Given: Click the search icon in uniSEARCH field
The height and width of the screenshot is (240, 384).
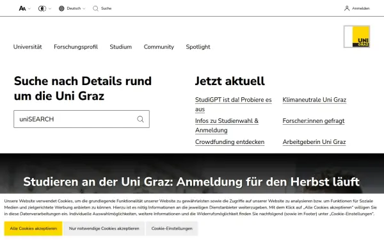Looking at the screenshot, I should pyautogui.click(x=140, y=119).
